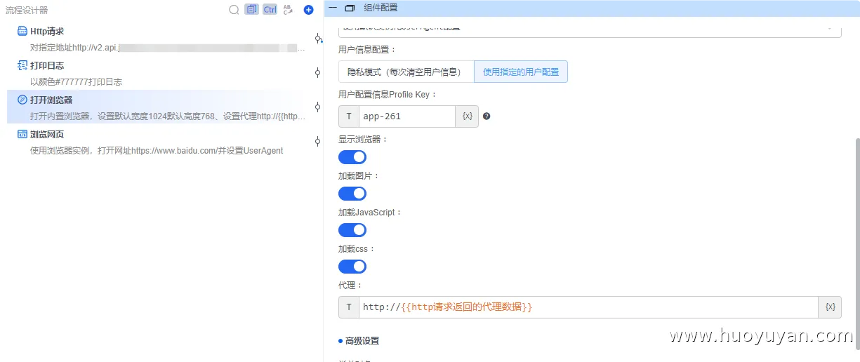Restore the 组件配置 panel window icon

coord(350,8)
